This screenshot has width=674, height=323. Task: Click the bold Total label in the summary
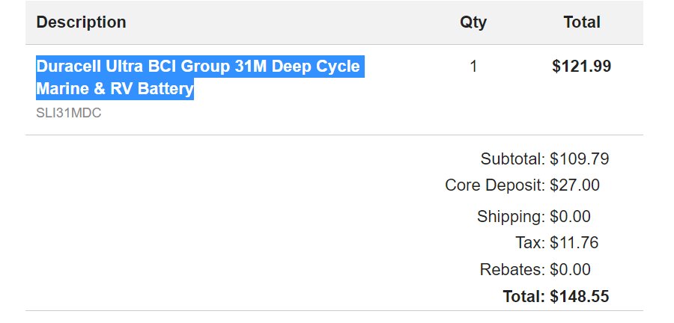523,296
